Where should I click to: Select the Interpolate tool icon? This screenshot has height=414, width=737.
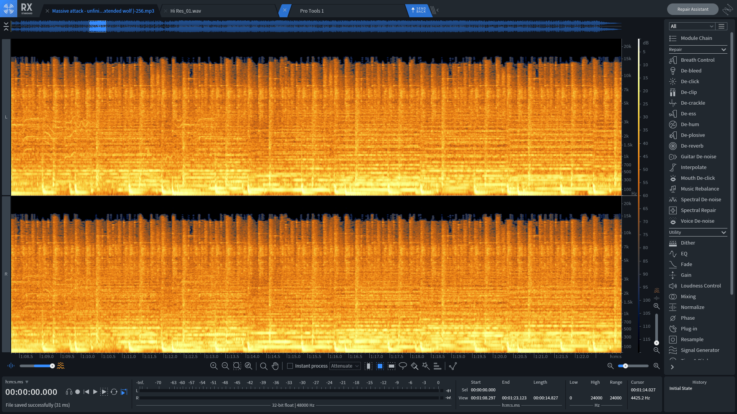(x=673, y=167)
